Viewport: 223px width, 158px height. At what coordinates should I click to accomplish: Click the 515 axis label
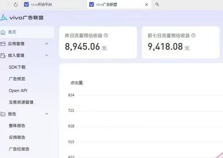(71, 142)
